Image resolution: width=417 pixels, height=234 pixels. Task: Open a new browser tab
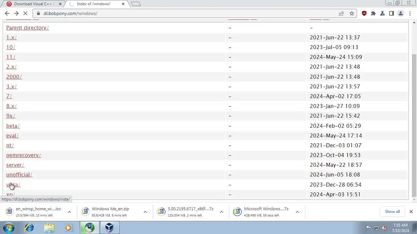136,4
